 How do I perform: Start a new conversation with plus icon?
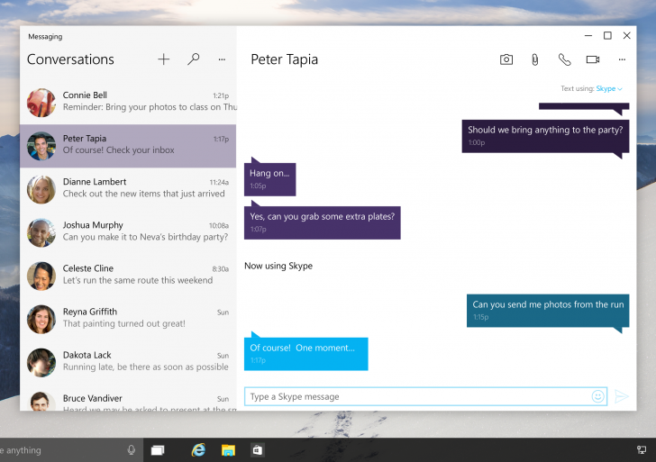coord(163,59)
